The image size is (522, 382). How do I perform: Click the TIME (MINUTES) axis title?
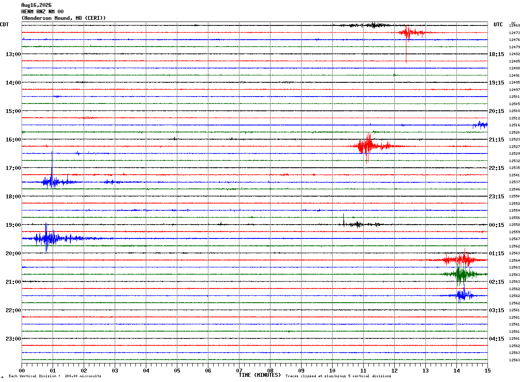[260, 375]
